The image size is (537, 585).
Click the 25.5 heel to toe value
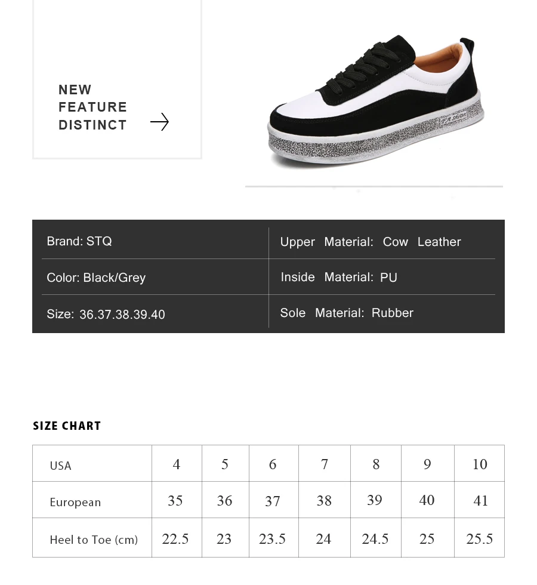[480, 538]
